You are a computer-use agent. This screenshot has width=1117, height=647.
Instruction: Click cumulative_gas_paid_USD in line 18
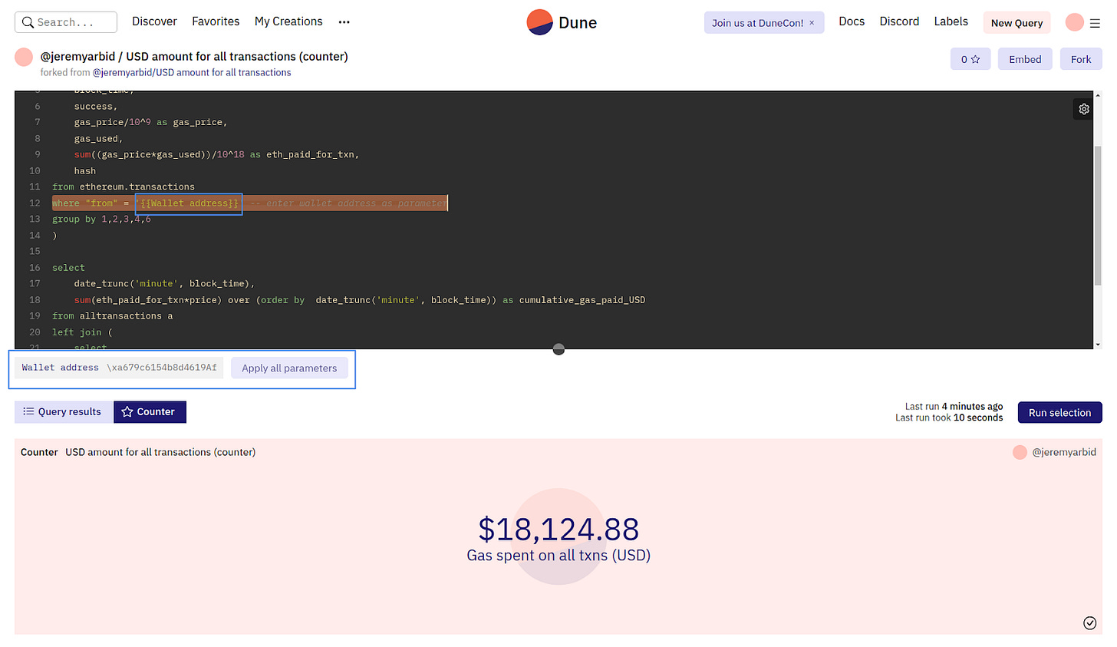tap(582, 300)
